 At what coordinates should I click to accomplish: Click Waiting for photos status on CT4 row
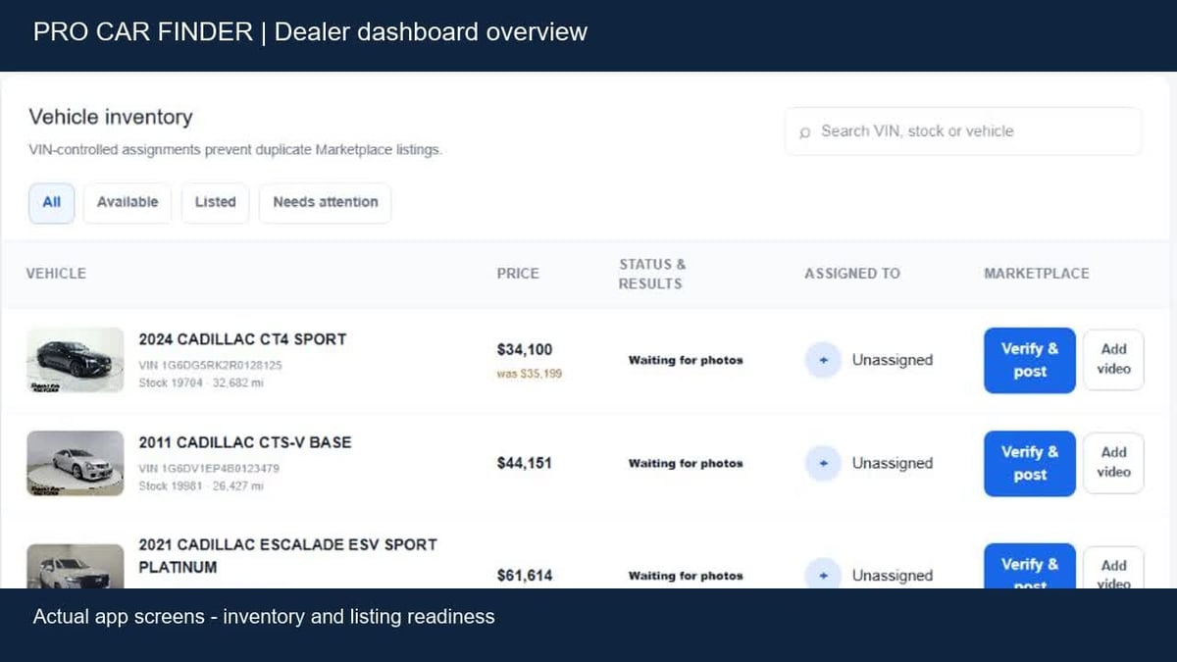(686, 360)
